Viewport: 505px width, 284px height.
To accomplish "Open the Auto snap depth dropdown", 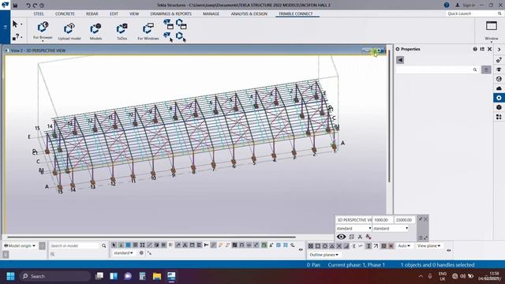I will [404, 245].
